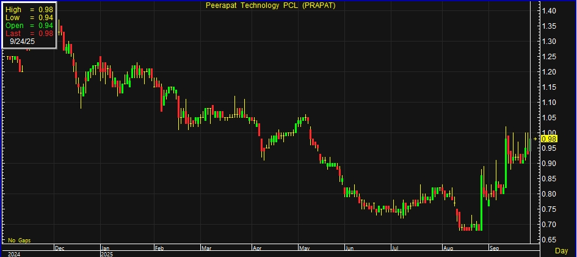Click the 0.70 price axis label
The height and width of the screenshot is (257, 577).
[x=550, y=224]
